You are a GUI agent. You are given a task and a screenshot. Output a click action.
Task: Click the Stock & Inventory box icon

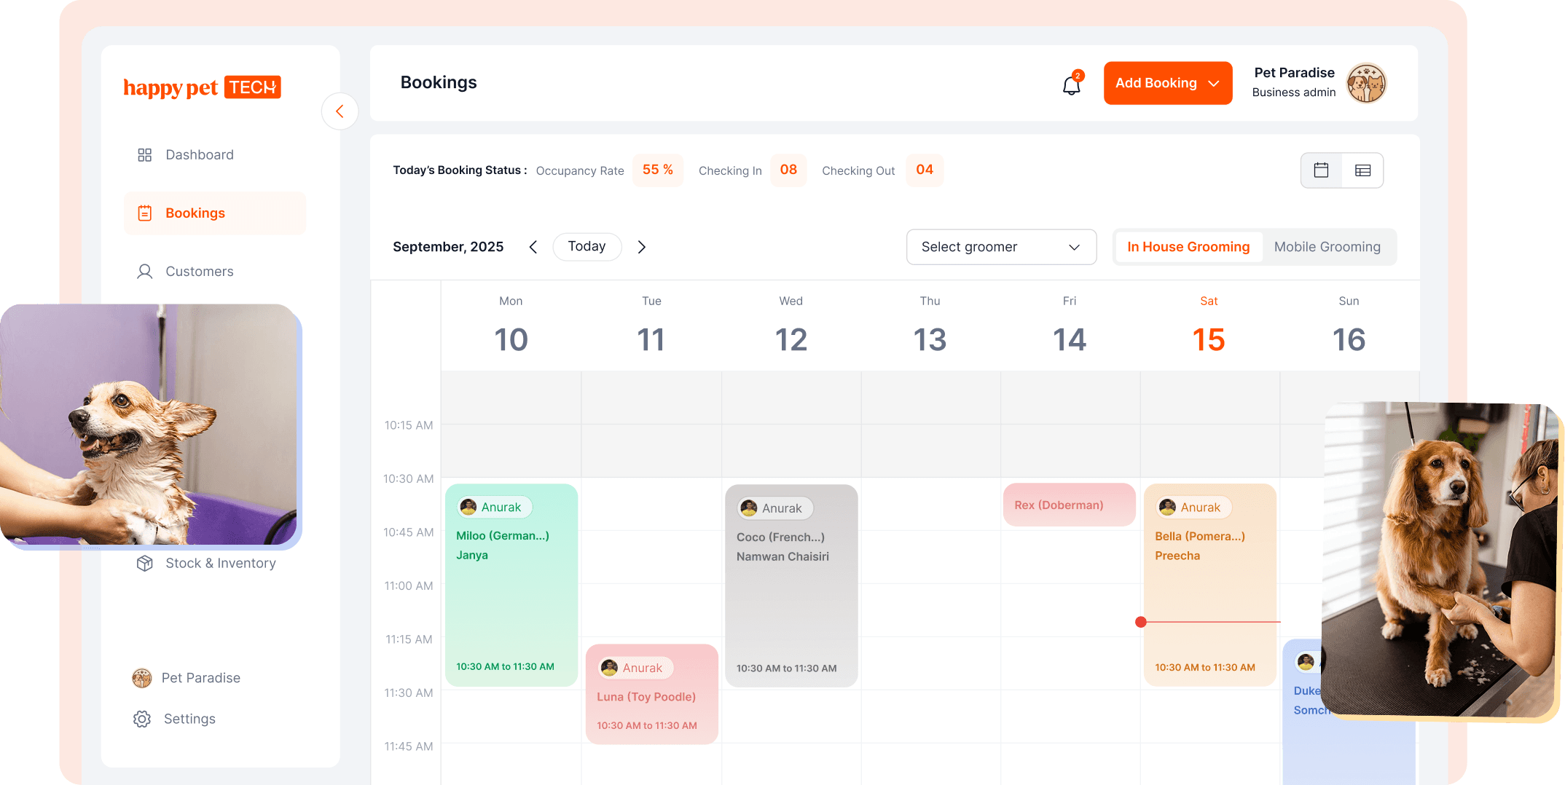point(144,564)
